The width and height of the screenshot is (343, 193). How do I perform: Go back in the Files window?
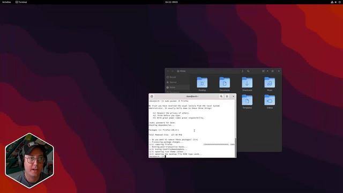point(168,71)
